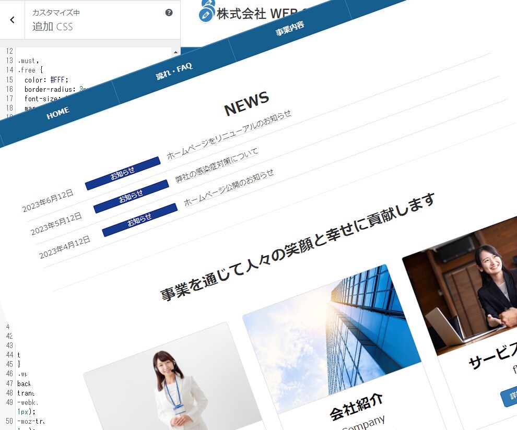The height and width of the screenshot is (430, 517).
Task: Click CSS line number 47 back
Action: pyautogui.click(x=24, y=384)
